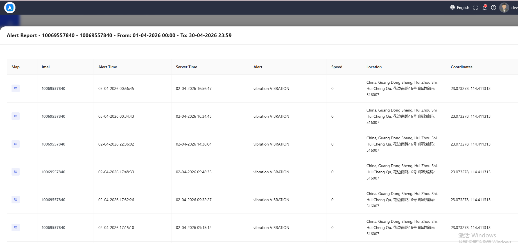Click alert time 02-04-2026 17:48:33
The height and width of the screenshot is (243, 518).
116,172
